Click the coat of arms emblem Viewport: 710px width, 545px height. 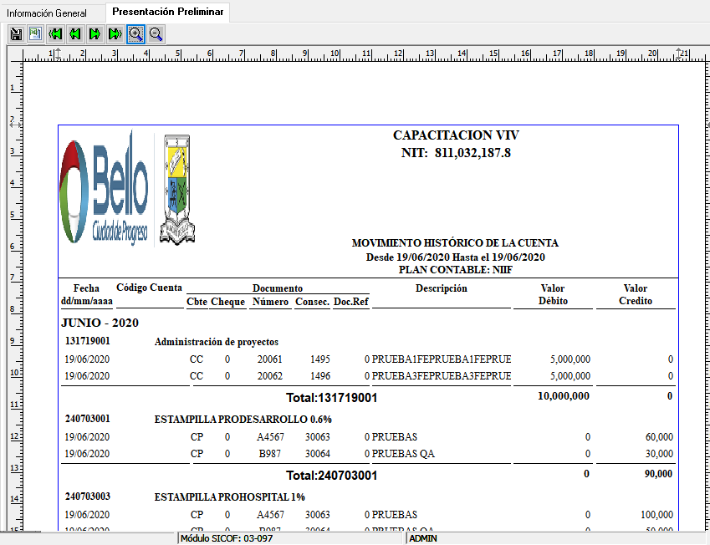179,188
